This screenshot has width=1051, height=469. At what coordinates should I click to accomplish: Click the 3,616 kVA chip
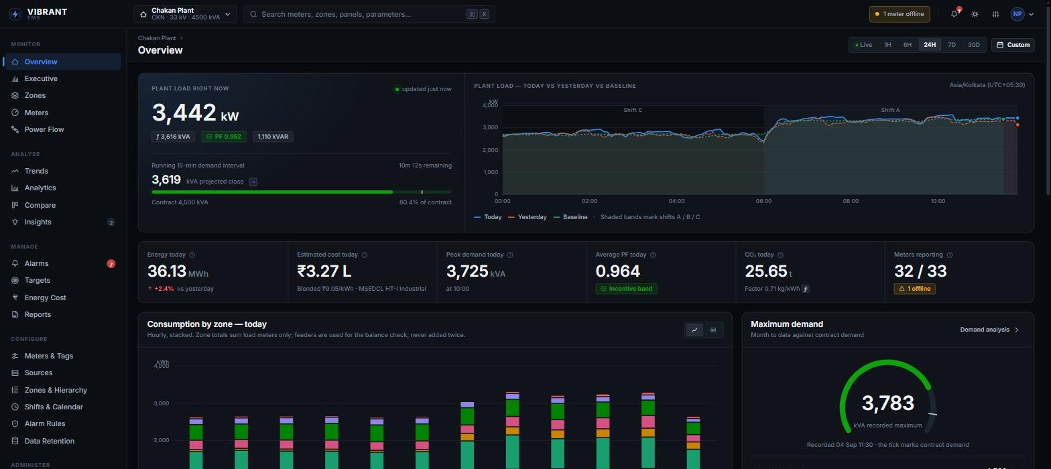click(173, 137)
